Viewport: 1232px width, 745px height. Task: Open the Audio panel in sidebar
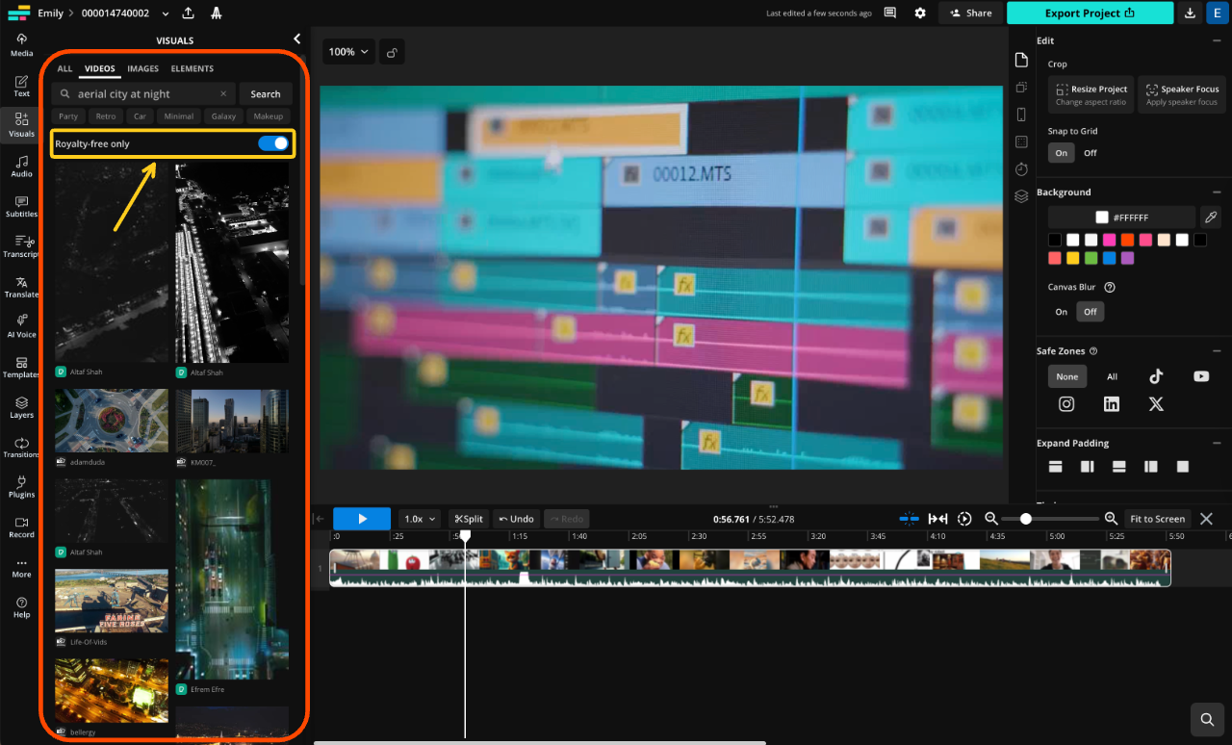(21, 166)
